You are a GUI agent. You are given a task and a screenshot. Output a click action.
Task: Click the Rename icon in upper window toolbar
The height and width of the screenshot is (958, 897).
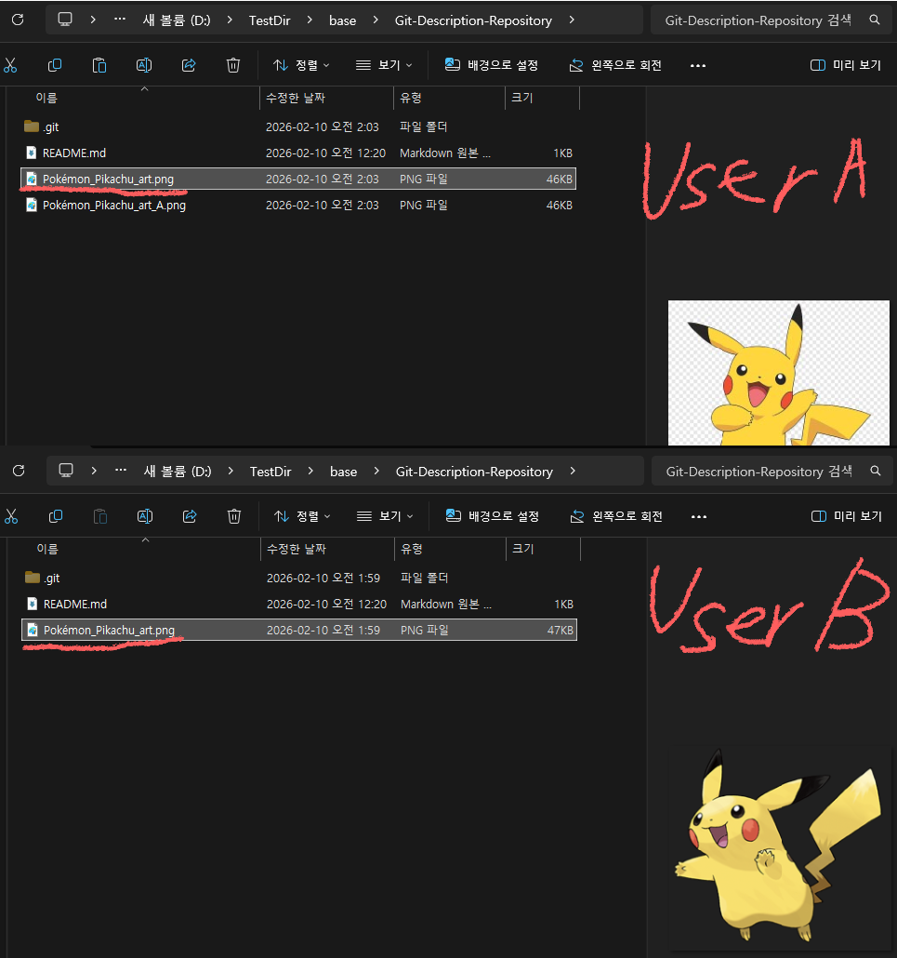click(144, 65)
